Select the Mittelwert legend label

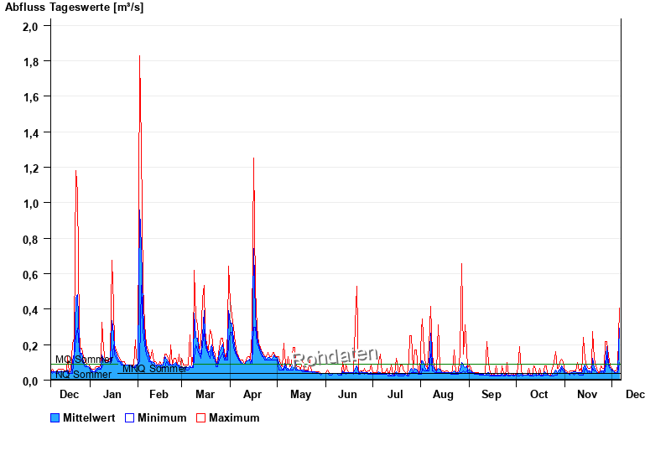[x=90, y=418]
